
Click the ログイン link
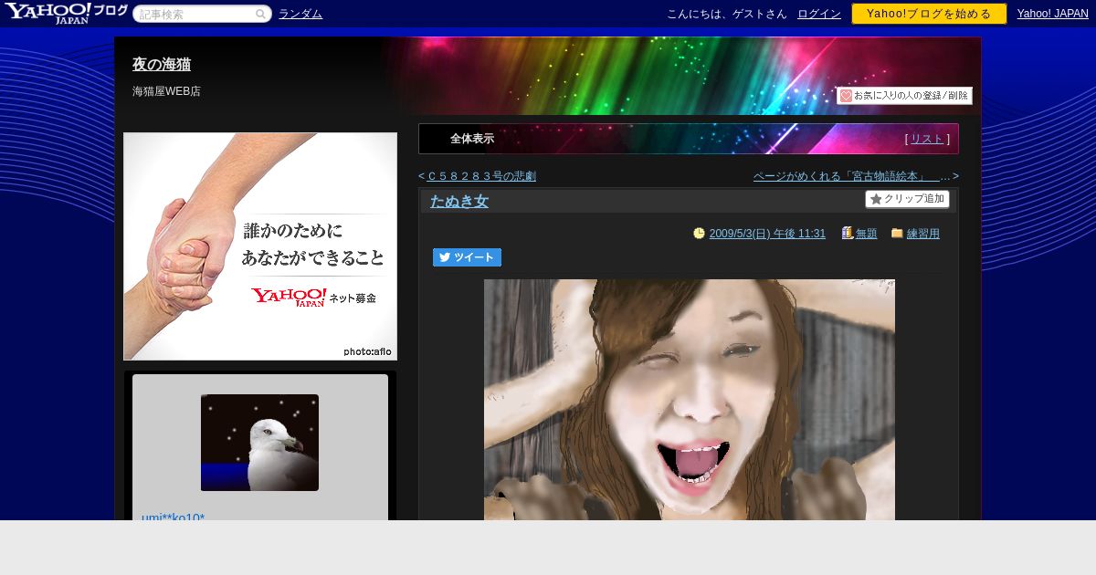819,14
